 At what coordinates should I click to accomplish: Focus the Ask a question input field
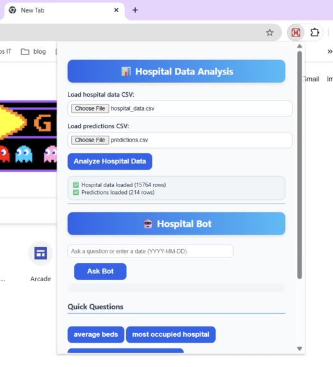pos(150,251)
